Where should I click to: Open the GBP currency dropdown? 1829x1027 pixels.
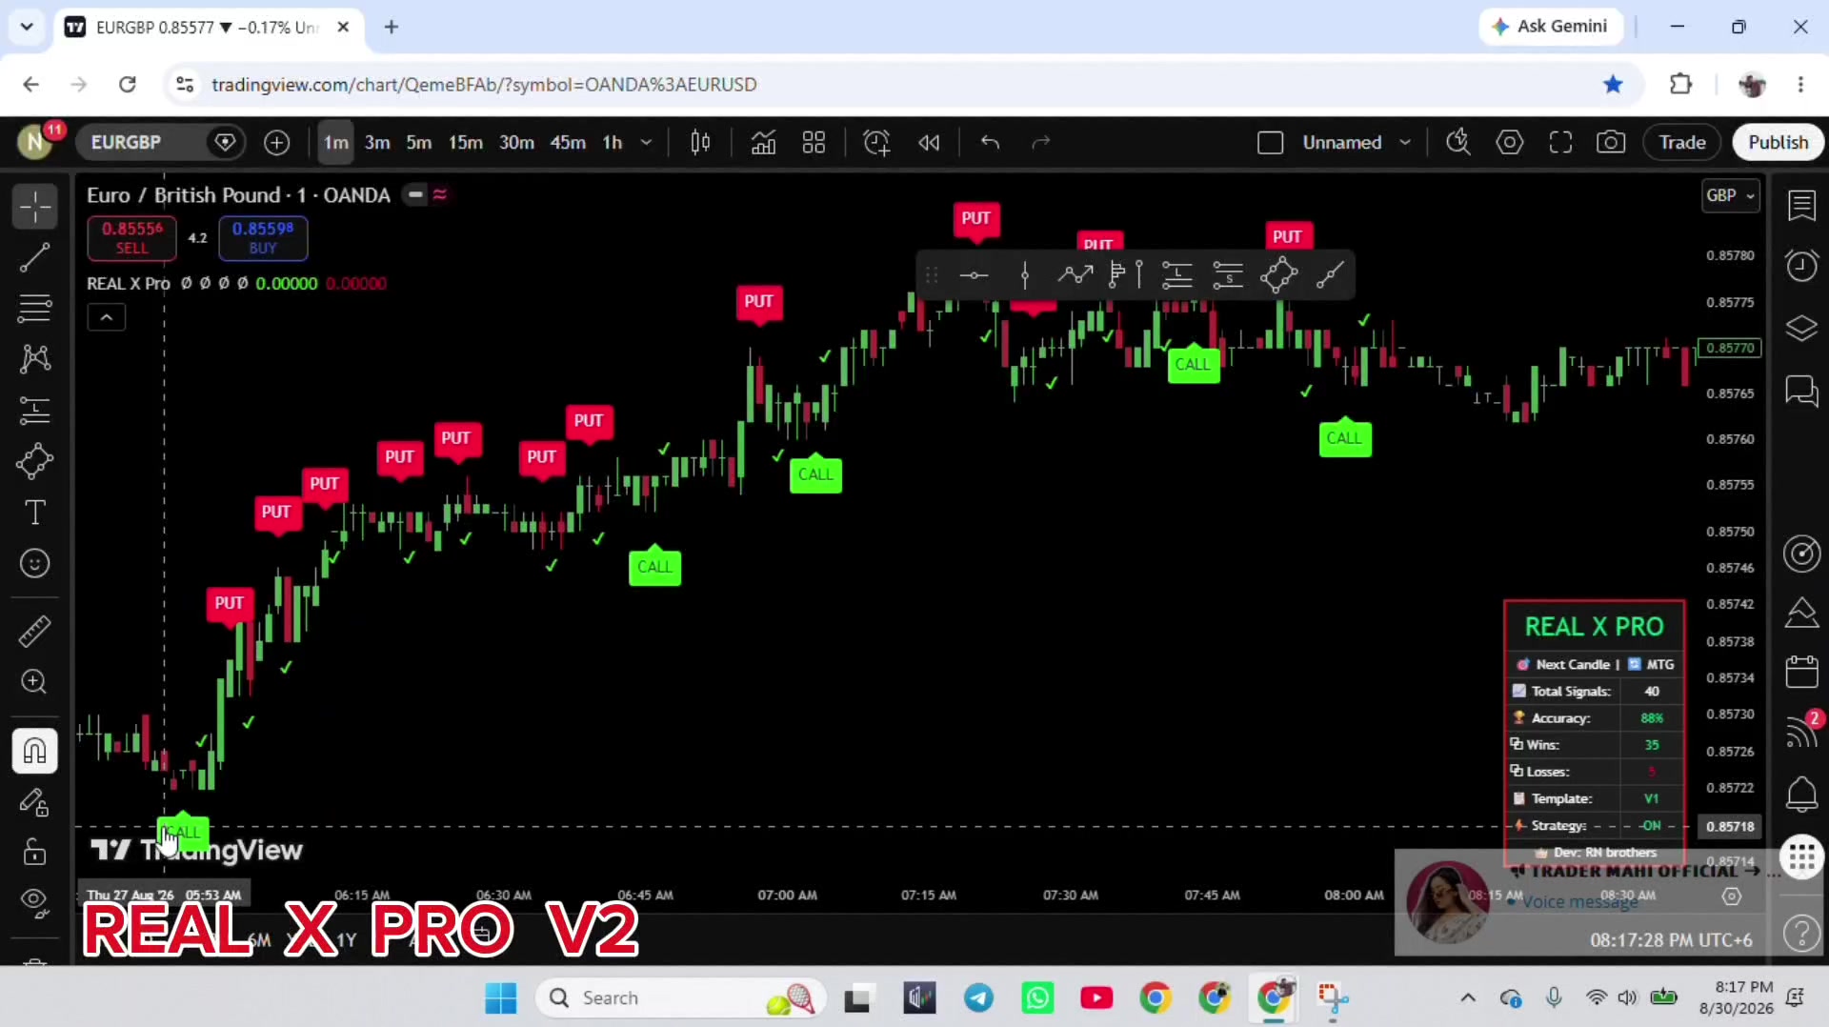1730,195
